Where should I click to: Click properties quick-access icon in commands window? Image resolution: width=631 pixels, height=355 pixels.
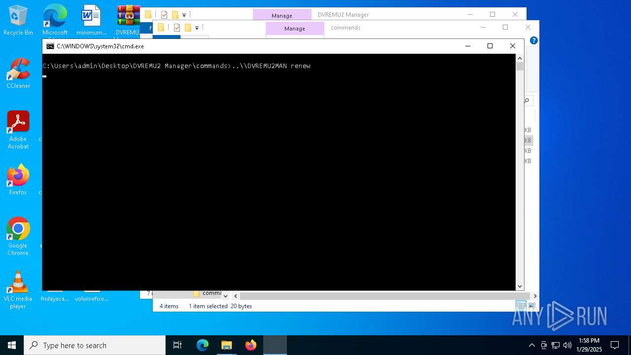pyautogui.click(x=177, y=28)
